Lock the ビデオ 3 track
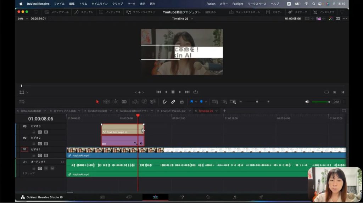 click(34, 132)
